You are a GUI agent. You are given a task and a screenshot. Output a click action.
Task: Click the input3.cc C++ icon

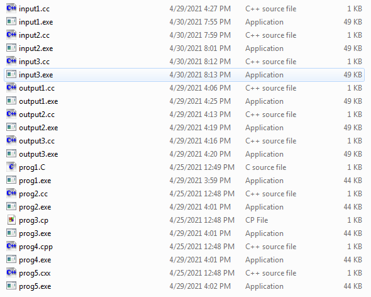(x=11, y=61)
